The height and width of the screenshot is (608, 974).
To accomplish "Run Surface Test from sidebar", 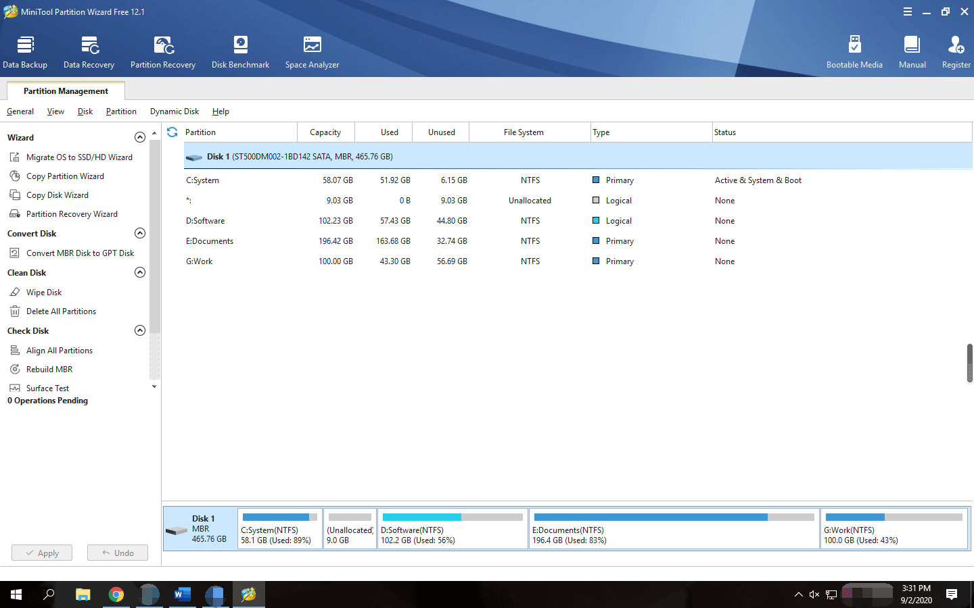I will [47, 388].
